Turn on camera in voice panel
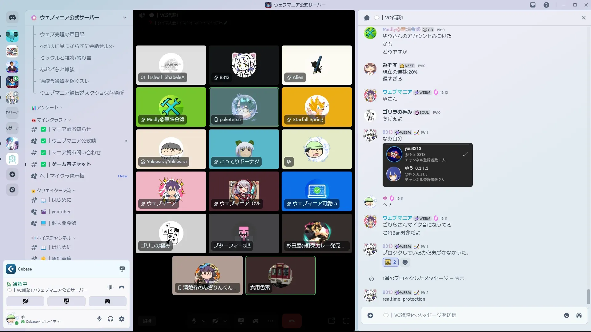Screen dimensions: 591x332 tap(25, 301)
